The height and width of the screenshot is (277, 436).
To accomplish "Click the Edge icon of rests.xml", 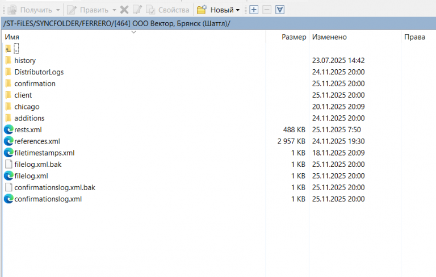I will [9, 129].
